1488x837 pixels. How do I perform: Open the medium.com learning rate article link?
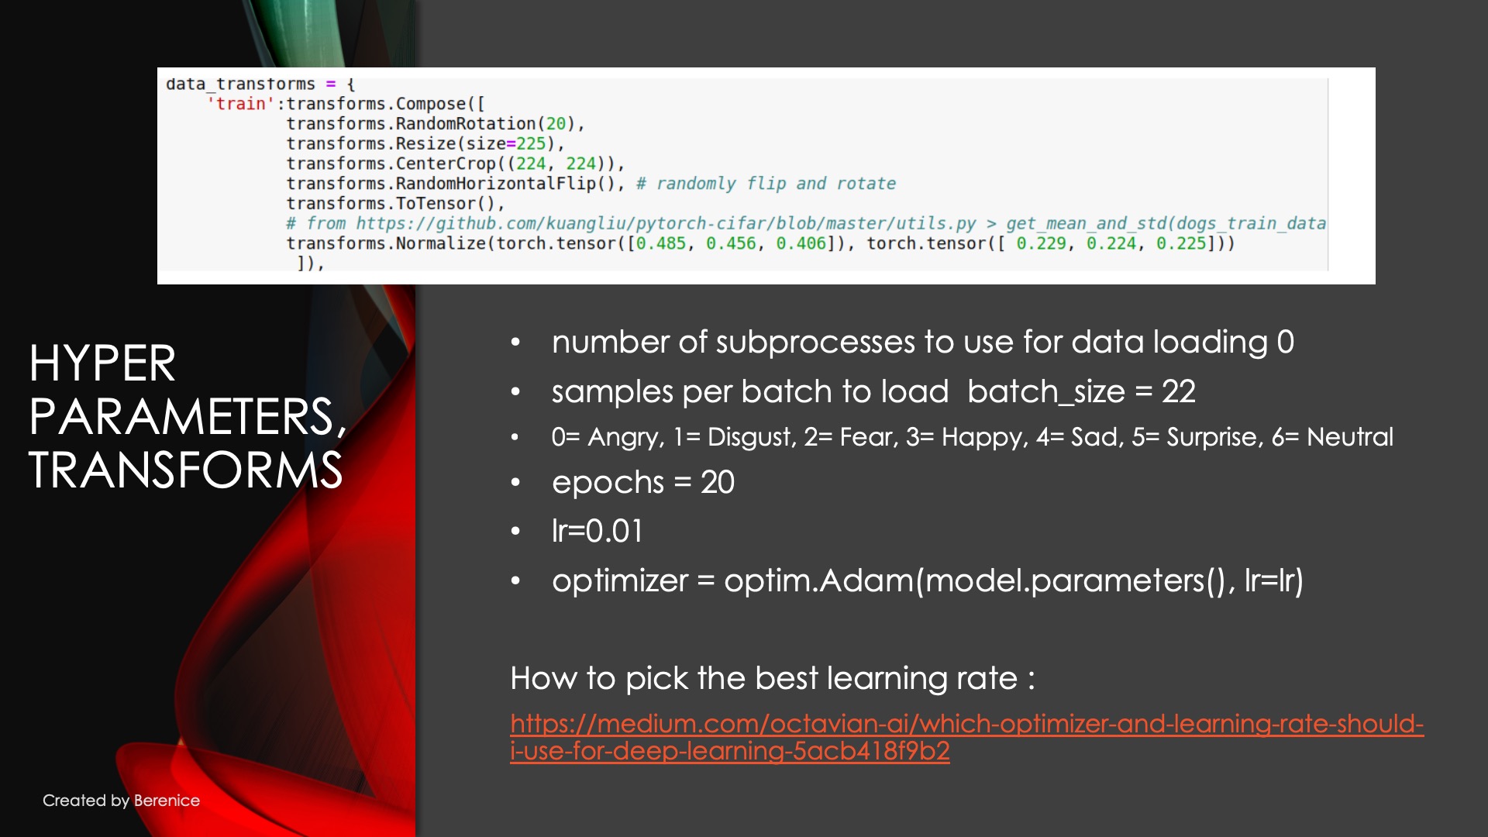pyautogui.click(x=966, y=725)
